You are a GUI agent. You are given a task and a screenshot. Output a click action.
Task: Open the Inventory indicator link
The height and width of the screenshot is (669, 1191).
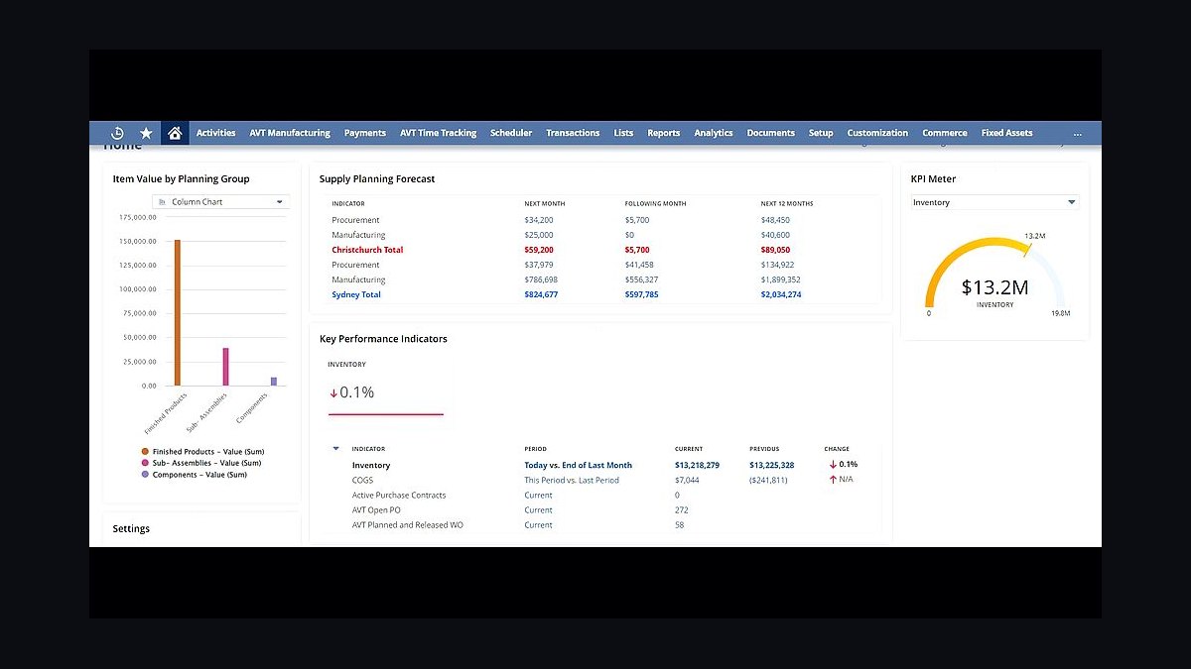[x=371, y=465]
